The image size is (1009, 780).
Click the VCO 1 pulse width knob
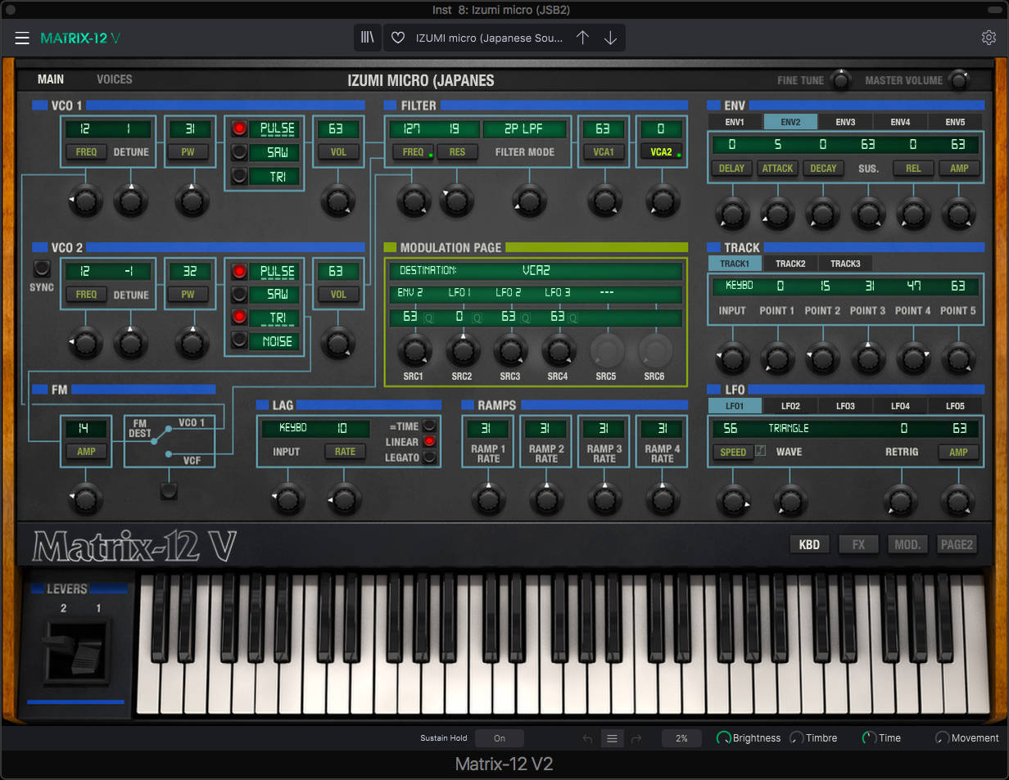click(x=192, y=200)
